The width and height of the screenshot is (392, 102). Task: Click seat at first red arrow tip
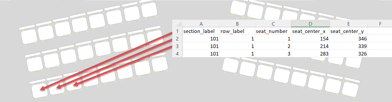[40, 90]
